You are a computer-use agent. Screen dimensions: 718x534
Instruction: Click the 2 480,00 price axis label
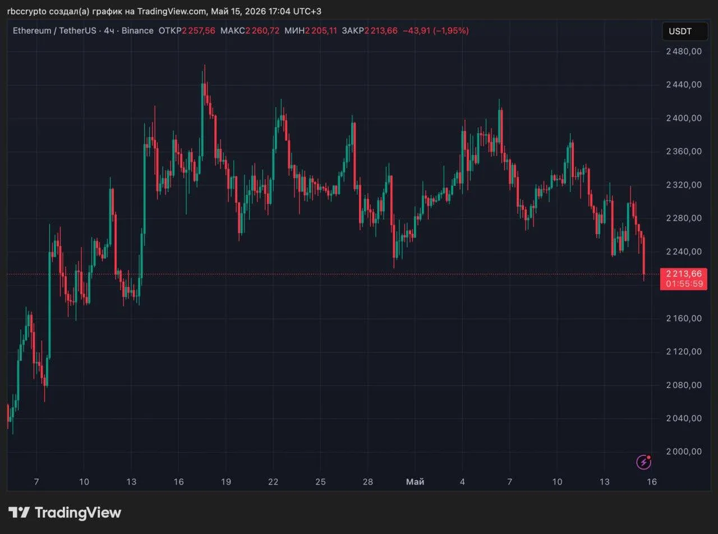pyautogui.click(x=684, y=51)
